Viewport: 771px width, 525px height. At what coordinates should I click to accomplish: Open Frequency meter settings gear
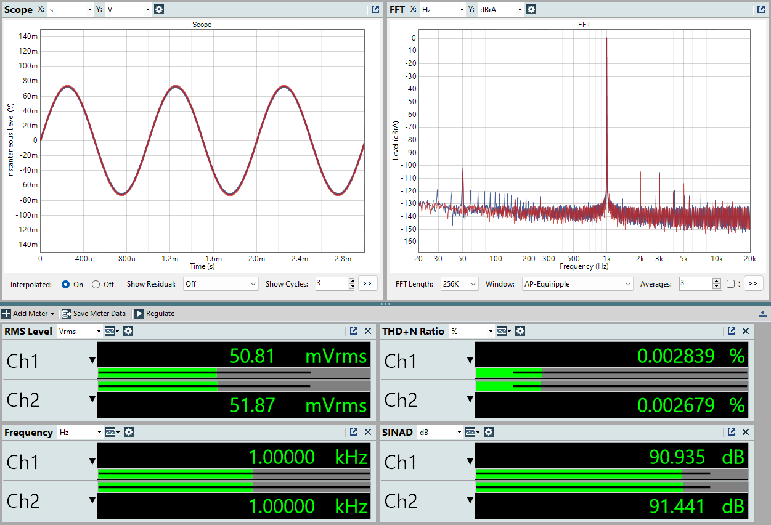click(128, 432)
